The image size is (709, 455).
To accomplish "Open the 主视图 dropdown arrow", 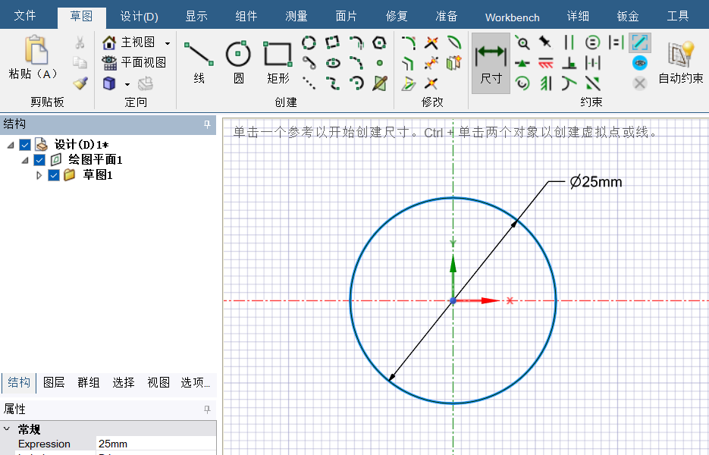I will [x=168, y=43].
